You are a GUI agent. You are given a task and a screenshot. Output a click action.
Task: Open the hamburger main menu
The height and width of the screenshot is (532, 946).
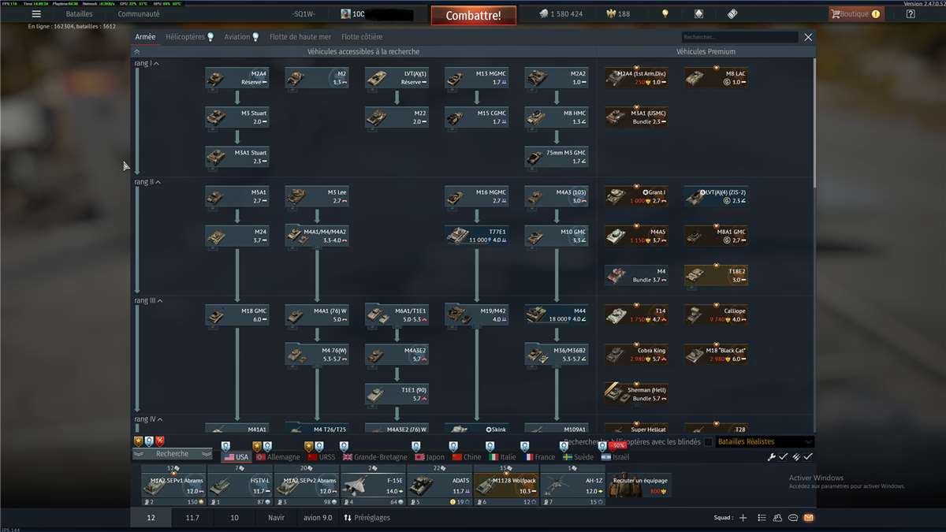[36, 14]
